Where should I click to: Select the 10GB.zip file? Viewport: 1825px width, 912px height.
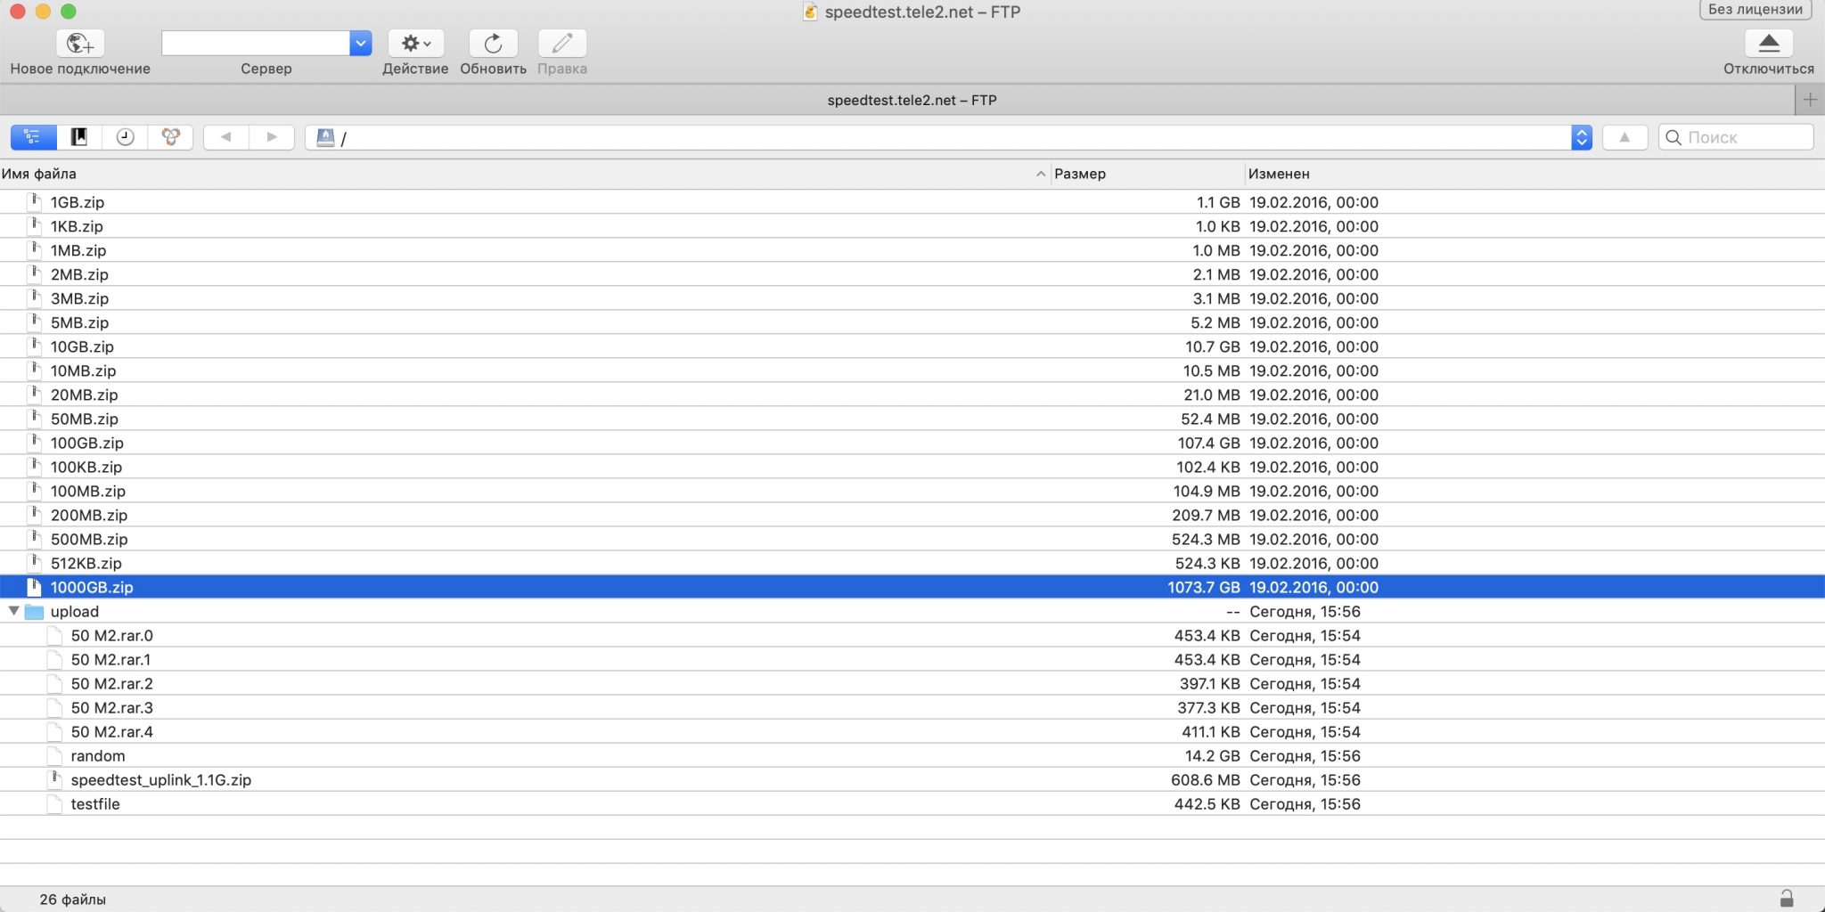(912, 346)
